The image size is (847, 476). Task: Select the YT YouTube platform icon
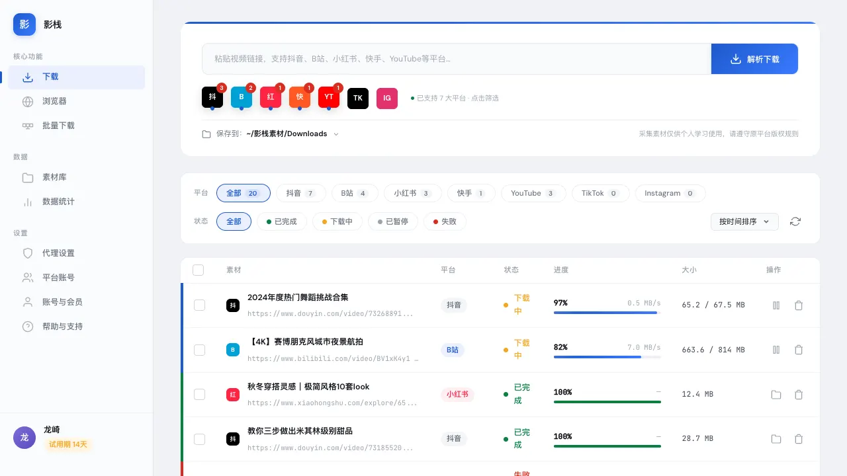329,97
